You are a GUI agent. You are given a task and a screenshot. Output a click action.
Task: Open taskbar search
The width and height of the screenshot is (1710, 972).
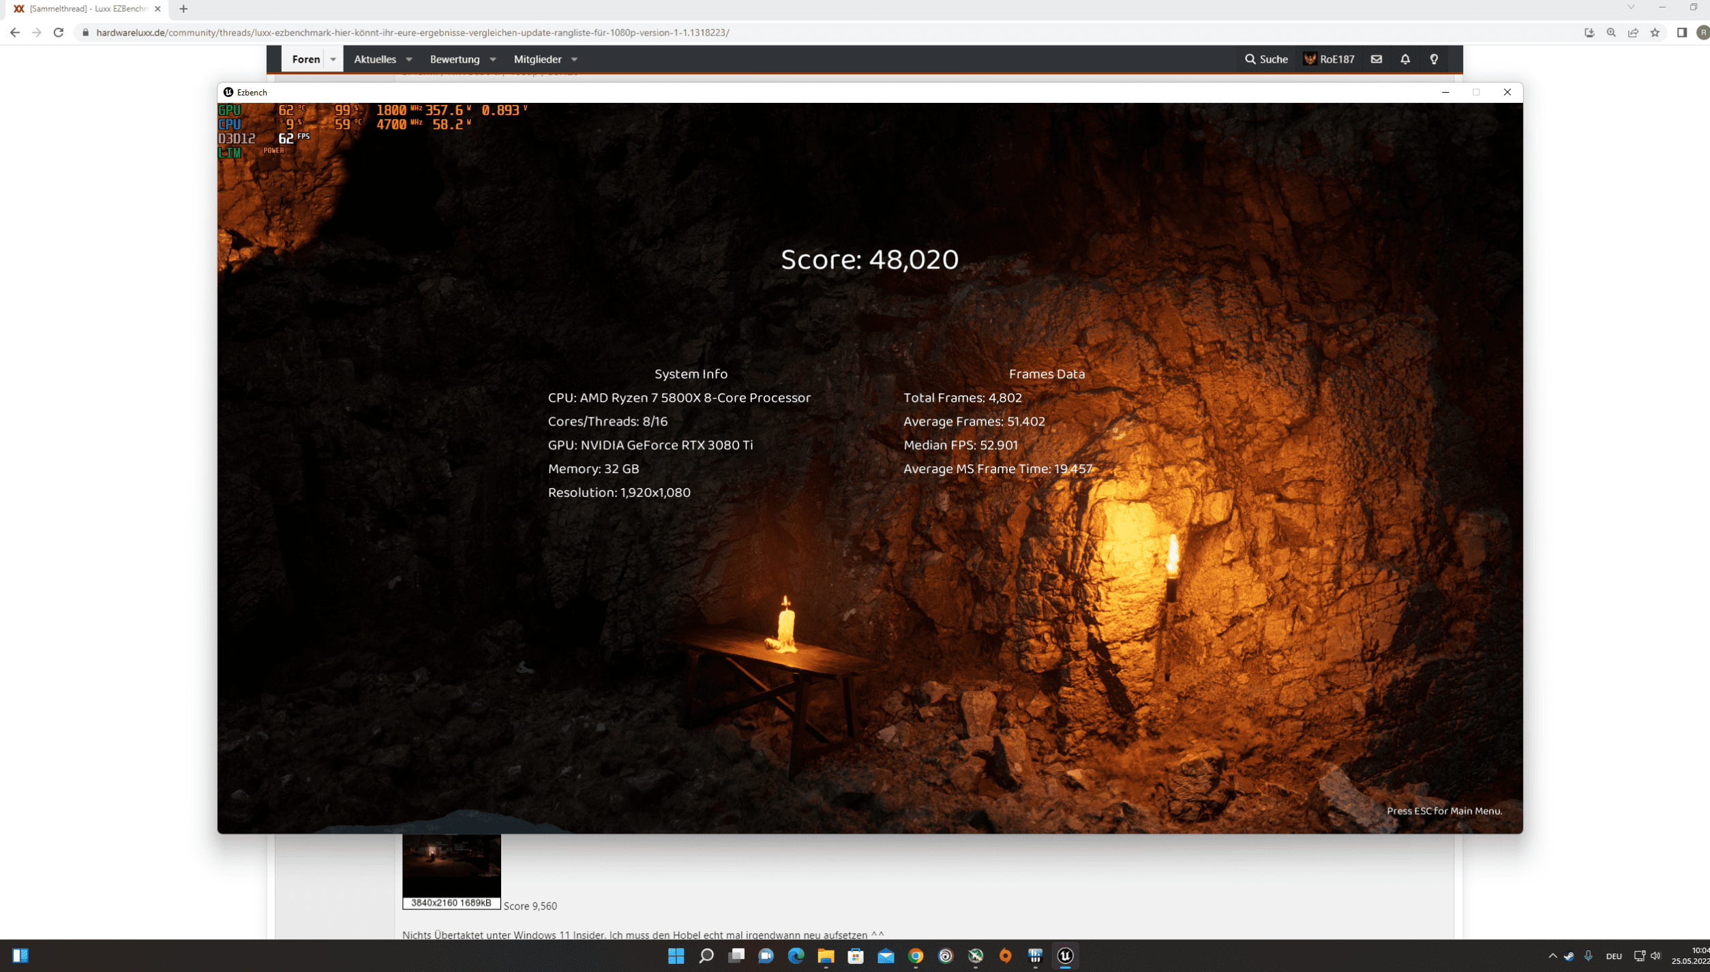[706, 956]
